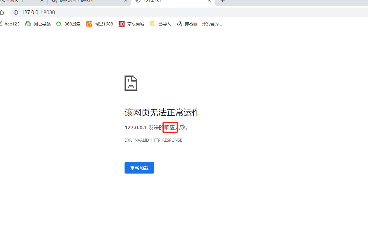Click the bold 127.0.0.1 text in error message

[x=136, y=128]
